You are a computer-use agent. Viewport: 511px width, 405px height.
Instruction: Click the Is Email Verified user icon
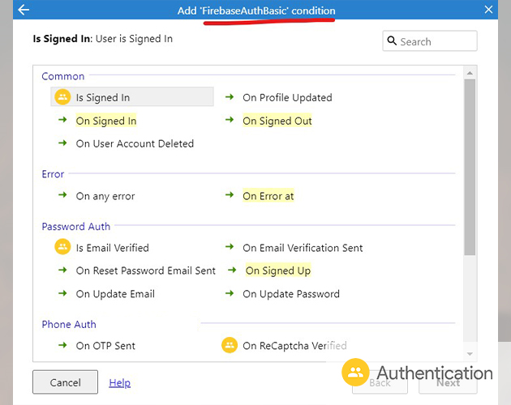(62, 247)
